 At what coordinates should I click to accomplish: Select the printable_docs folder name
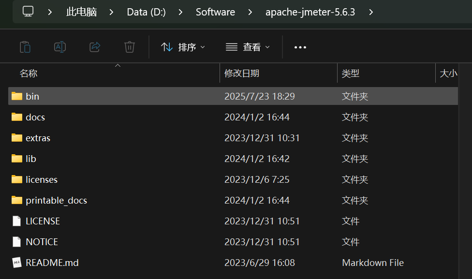pos(56,200)
